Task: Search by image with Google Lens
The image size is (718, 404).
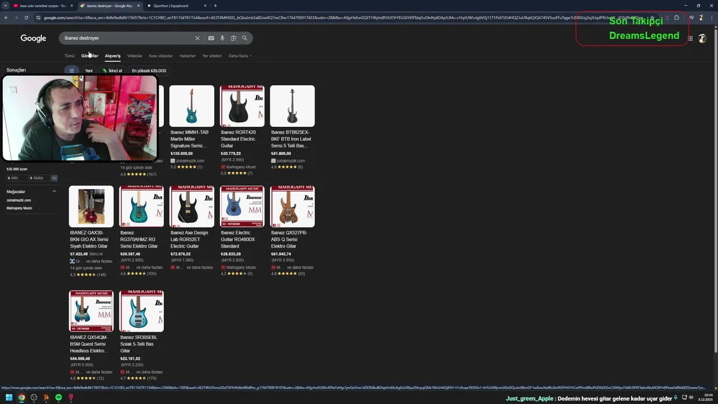Action: [233, 38]
